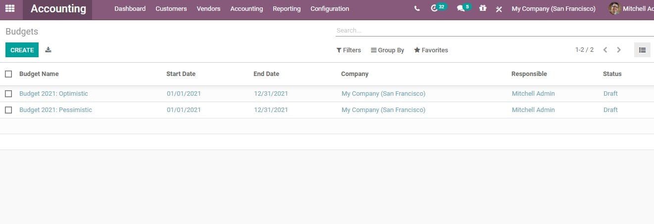Open activities clock icon with 32 badge

435,8
